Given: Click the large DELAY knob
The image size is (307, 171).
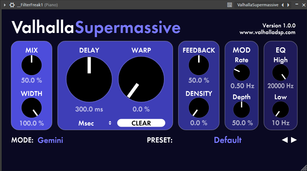Looking at the screenshot, I should (x=89, y=78).
